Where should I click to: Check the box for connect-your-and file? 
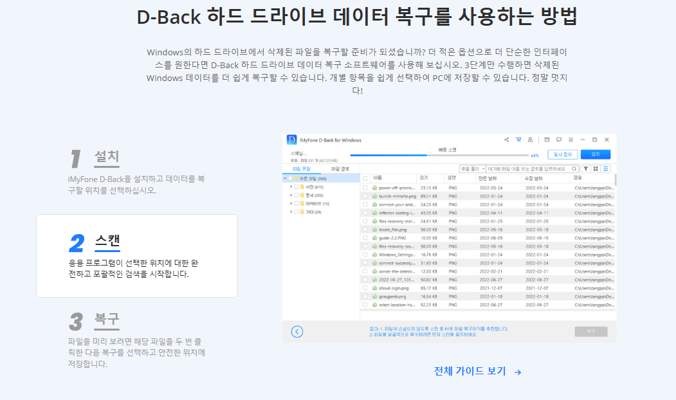pyautogui.click(x=365, y=205)
